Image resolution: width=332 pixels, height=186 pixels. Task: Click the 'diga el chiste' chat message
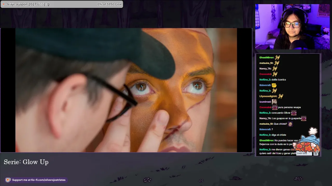pos(279,135)
